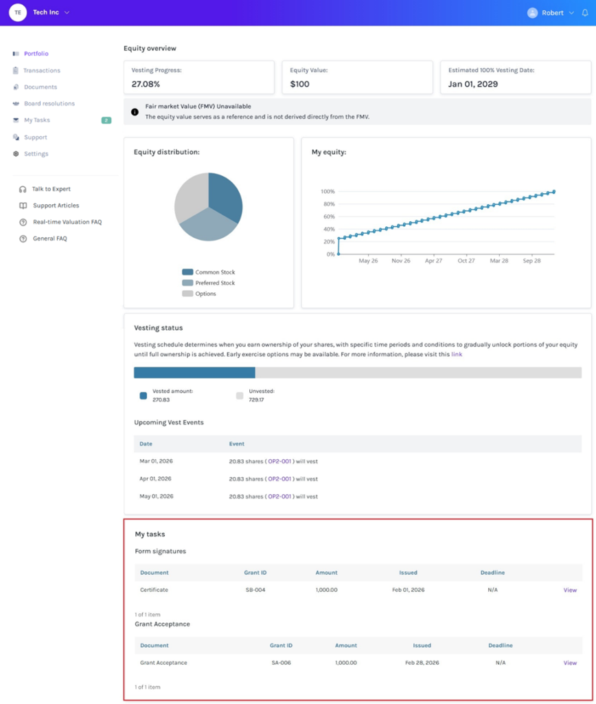Click the Real-time Valuation FAQ question icon
The height and width of the screenshot is (704, 596).
23,222
